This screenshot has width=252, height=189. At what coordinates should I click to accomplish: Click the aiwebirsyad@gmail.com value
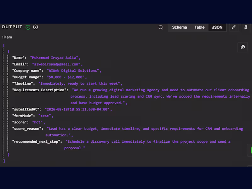click(x=56, y=64)
